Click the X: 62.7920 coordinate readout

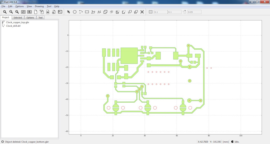(x=203, y=142)
